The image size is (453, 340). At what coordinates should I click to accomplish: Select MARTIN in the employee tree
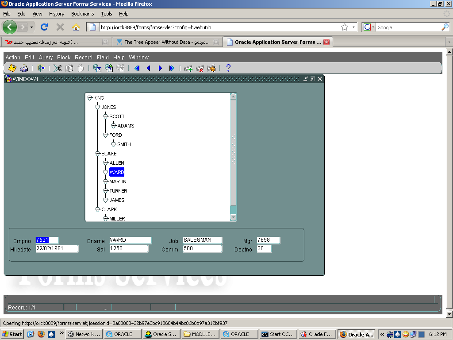click(x=118, y=182)
